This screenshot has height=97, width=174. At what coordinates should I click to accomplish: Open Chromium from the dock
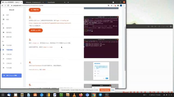(87, 95)
